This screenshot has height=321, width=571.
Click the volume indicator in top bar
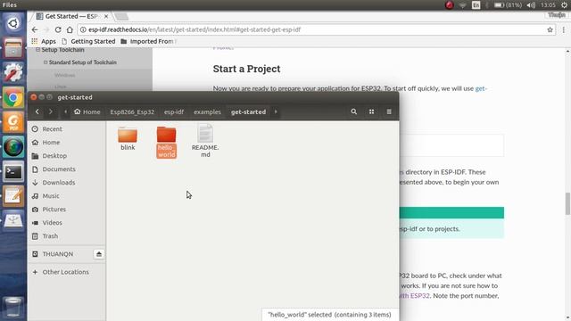click(x=531, y=5)
